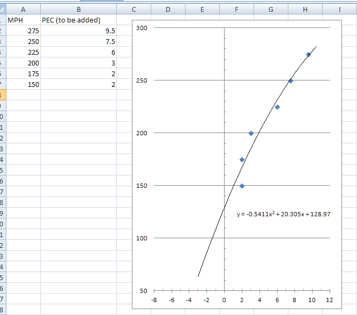Select the cell with value 3
The height and width of the screenshot is (315, 357).
coord(79,63)
